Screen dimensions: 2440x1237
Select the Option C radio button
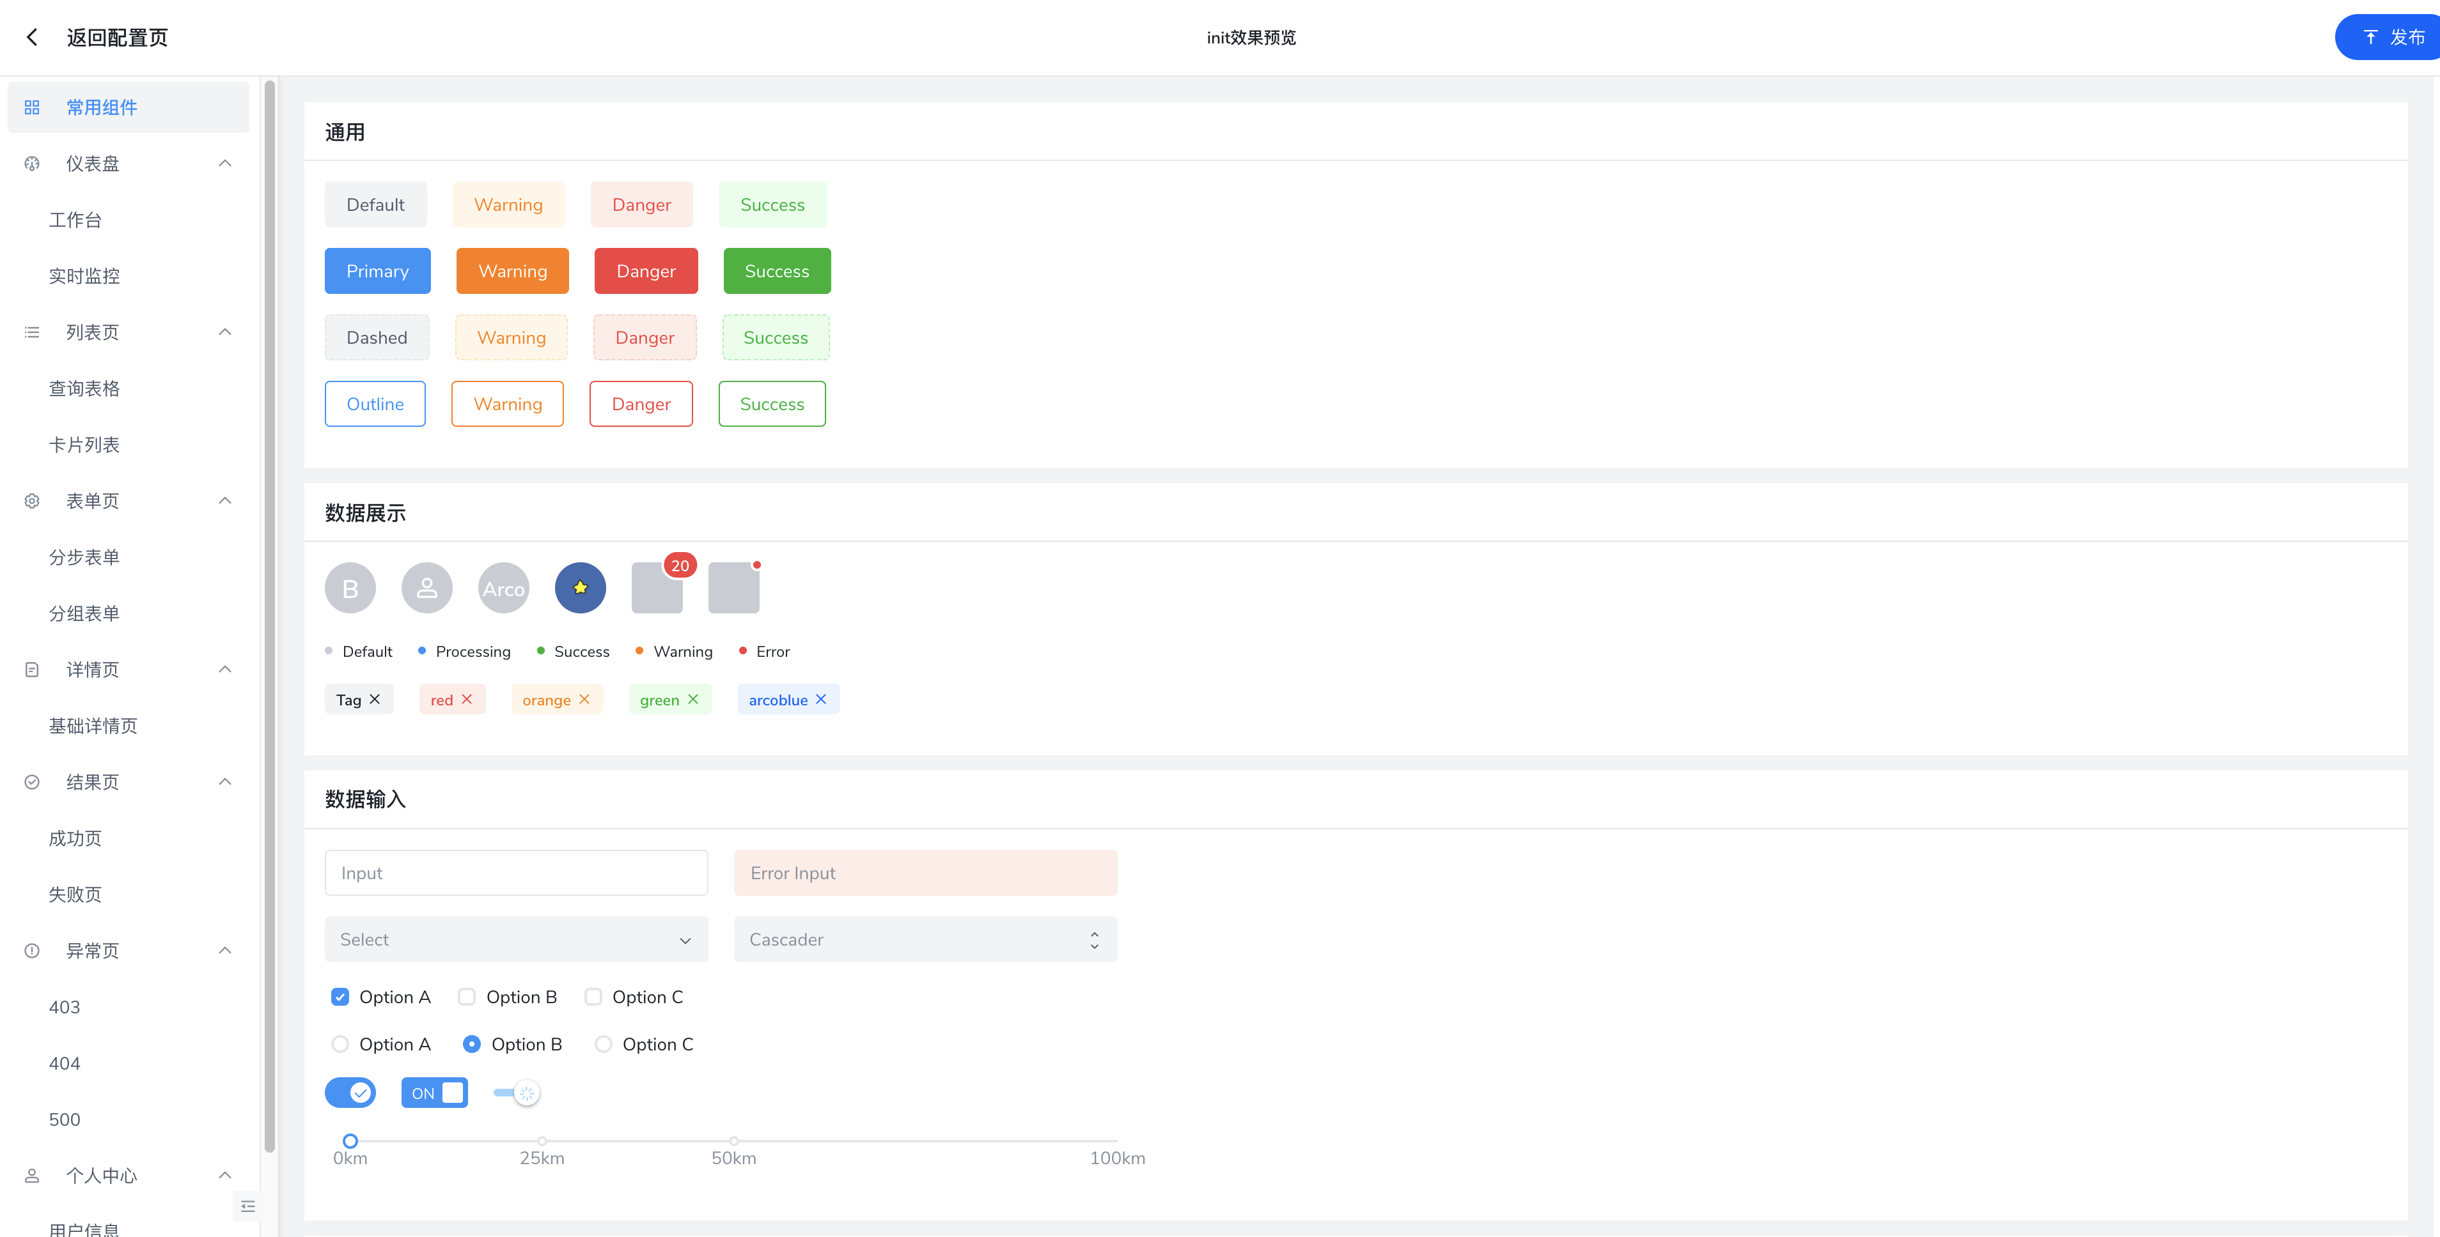click(604, 1044)
